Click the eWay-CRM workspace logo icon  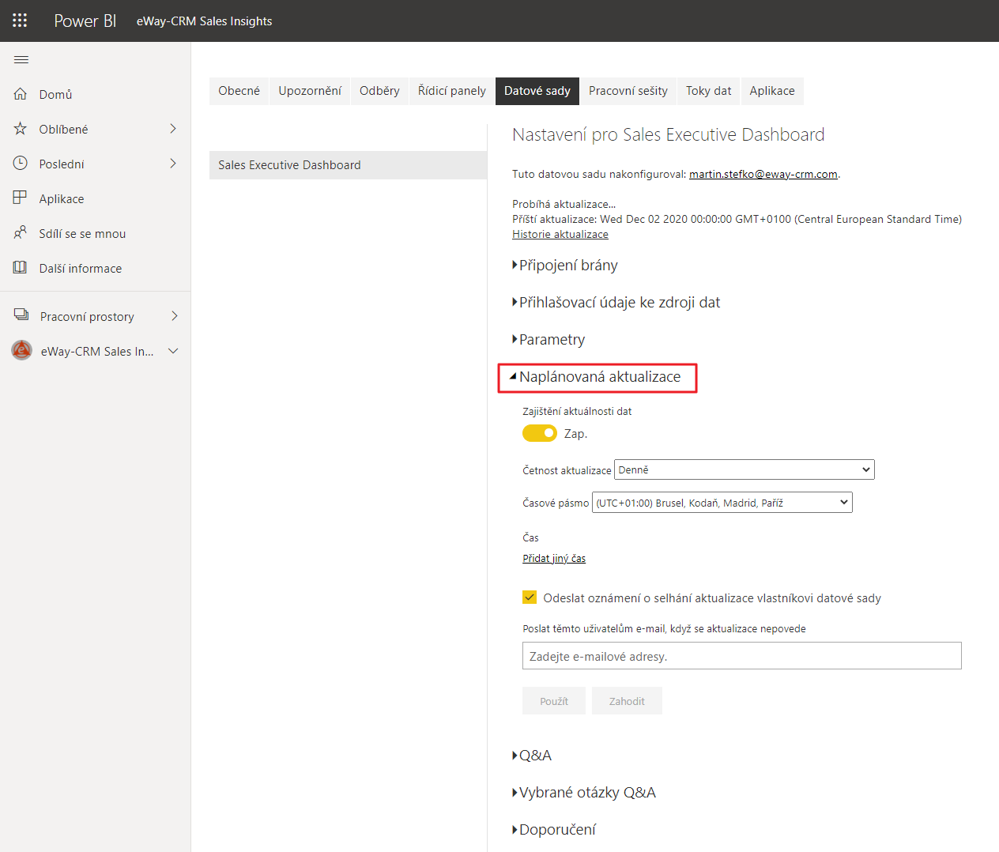tap(21, 350)
